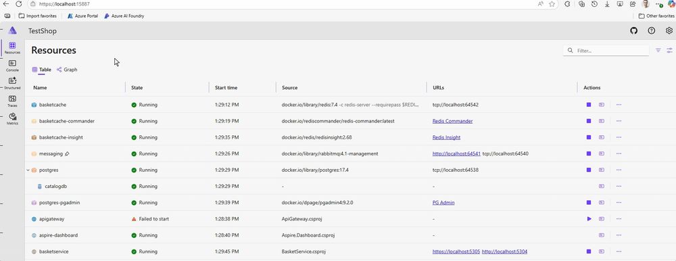Screen dimensions: 676x261
Task: Open http://localhost:64541 messaging link
Action: 456,153
